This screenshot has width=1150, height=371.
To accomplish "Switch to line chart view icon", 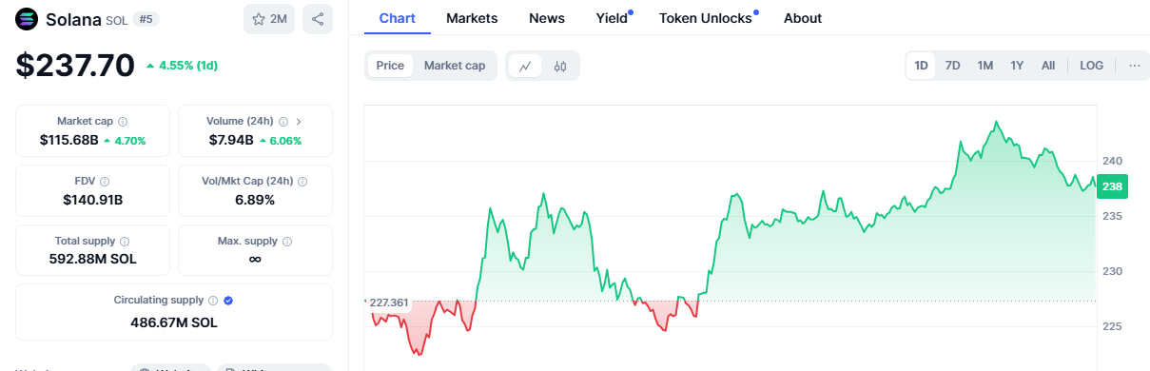I will (525, 66).
